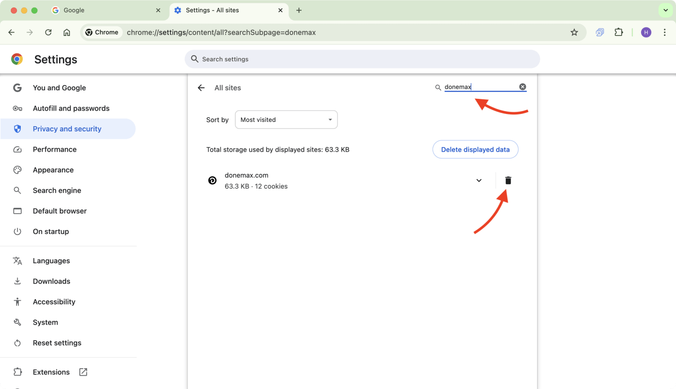Viewport: 676px width, 389px height.
Task: Click the Delete displayed data button
Action: coord(475,149)
